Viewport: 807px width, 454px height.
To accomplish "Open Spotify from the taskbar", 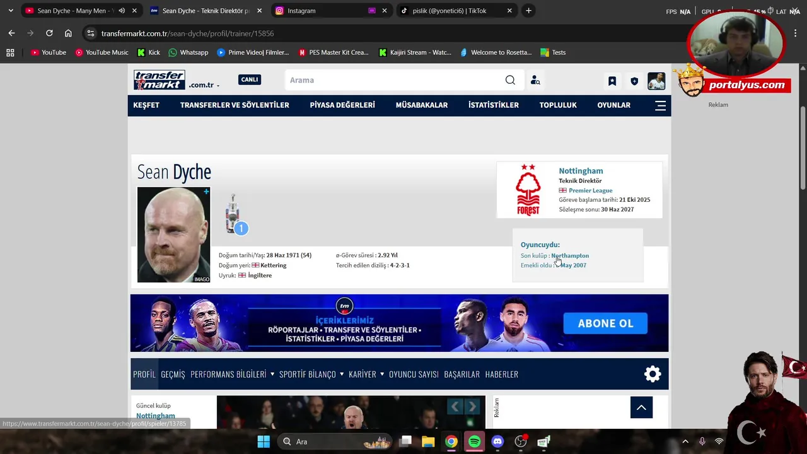I will pyautogui.click(x=474, y=441).
